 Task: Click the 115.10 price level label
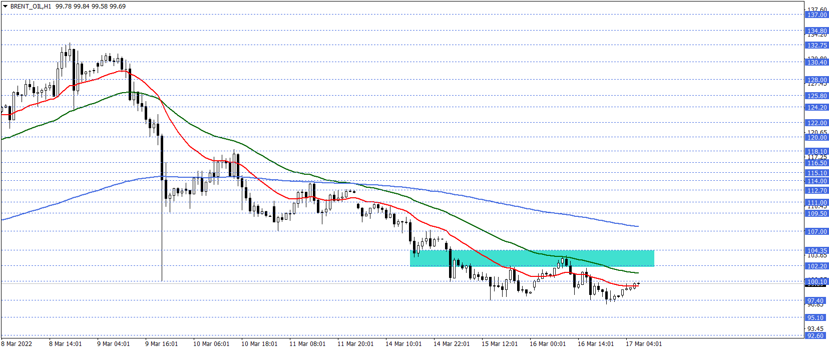pyautogui.click(x=816, y=173)
